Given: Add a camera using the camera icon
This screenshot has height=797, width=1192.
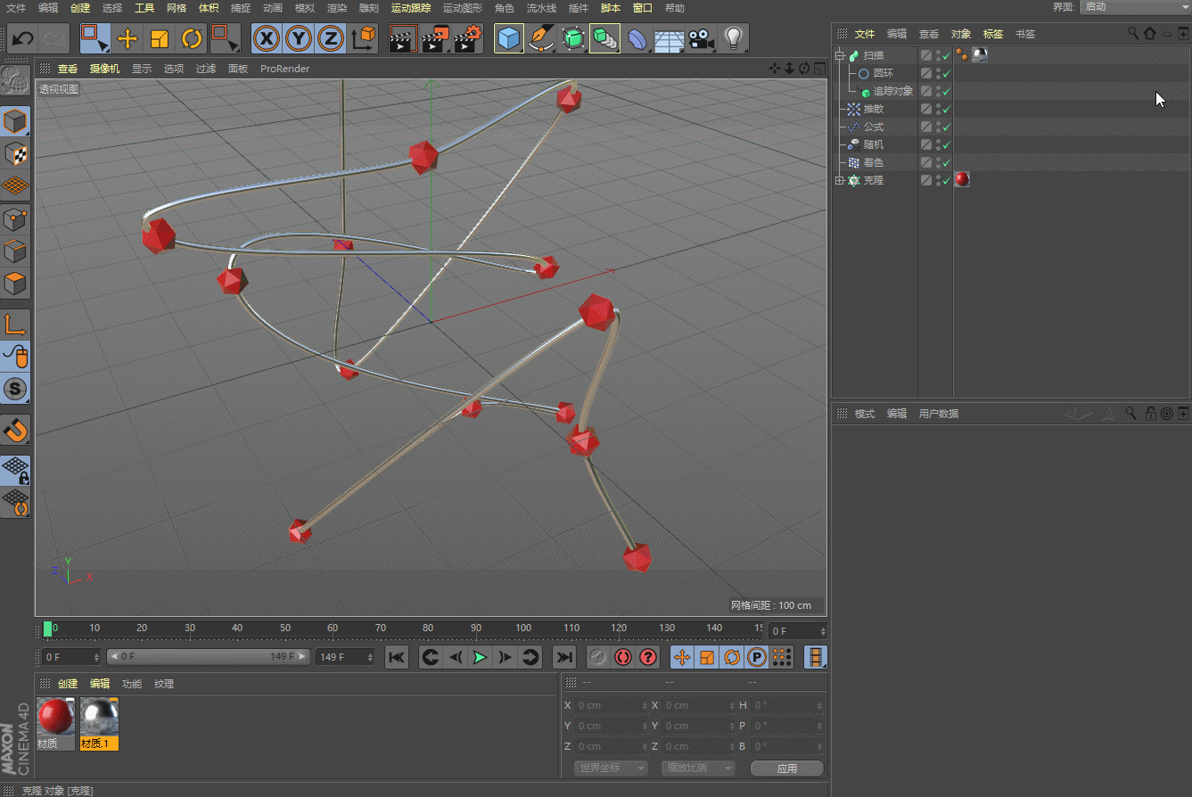Looking at the screenshot, I should pyautogui.click(x=702, y=38).
